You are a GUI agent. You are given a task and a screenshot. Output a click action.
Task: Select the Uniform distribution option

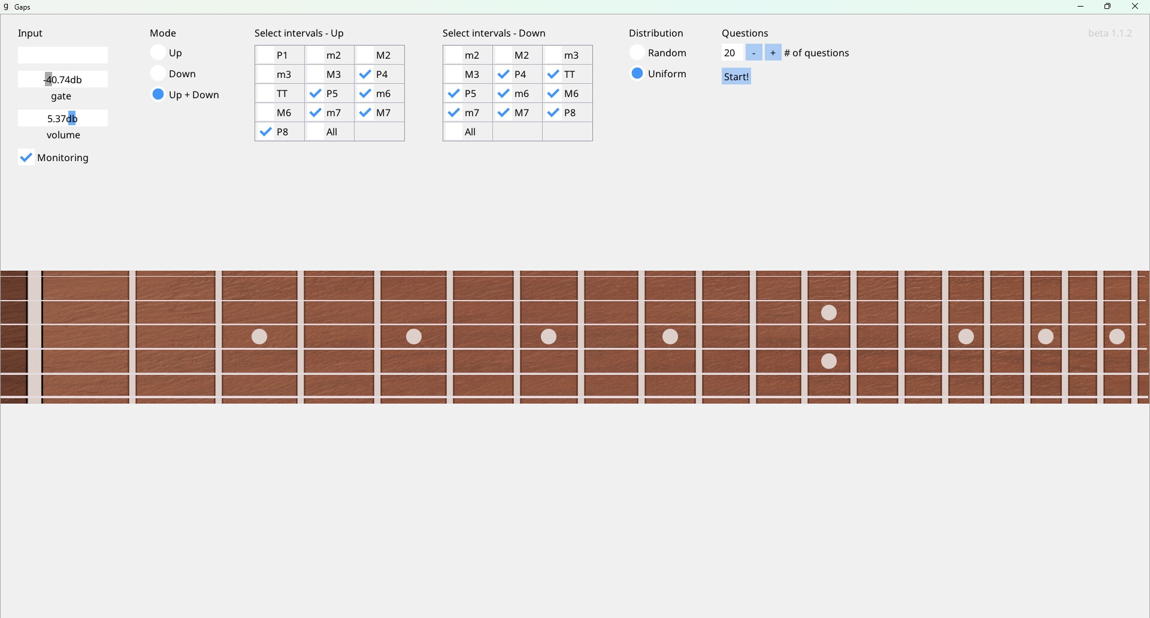click(638, 74)
